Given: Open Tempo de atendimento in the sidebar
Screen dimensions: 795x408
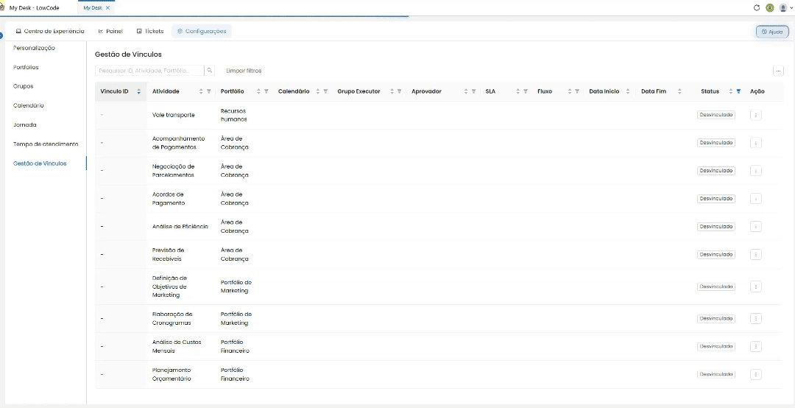Looking at the screenshot, I should (46, 144).
